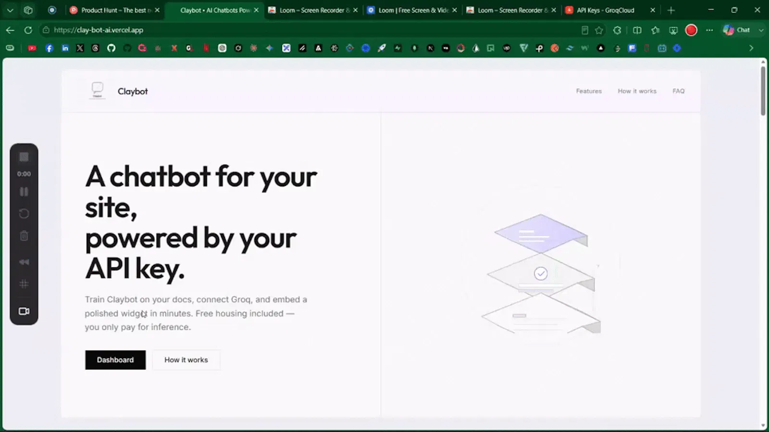The height and width of the screenshot is (432, 769).
Task: Expand the arrow beside Chat
Action: 761,30
